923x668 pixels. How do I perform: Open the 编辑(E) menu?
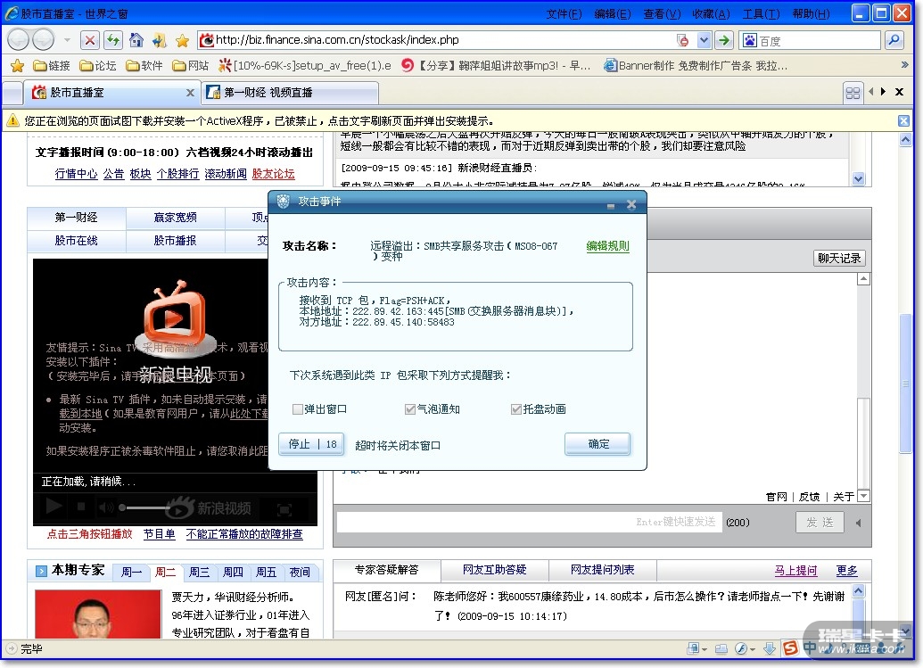pos(612,13)
